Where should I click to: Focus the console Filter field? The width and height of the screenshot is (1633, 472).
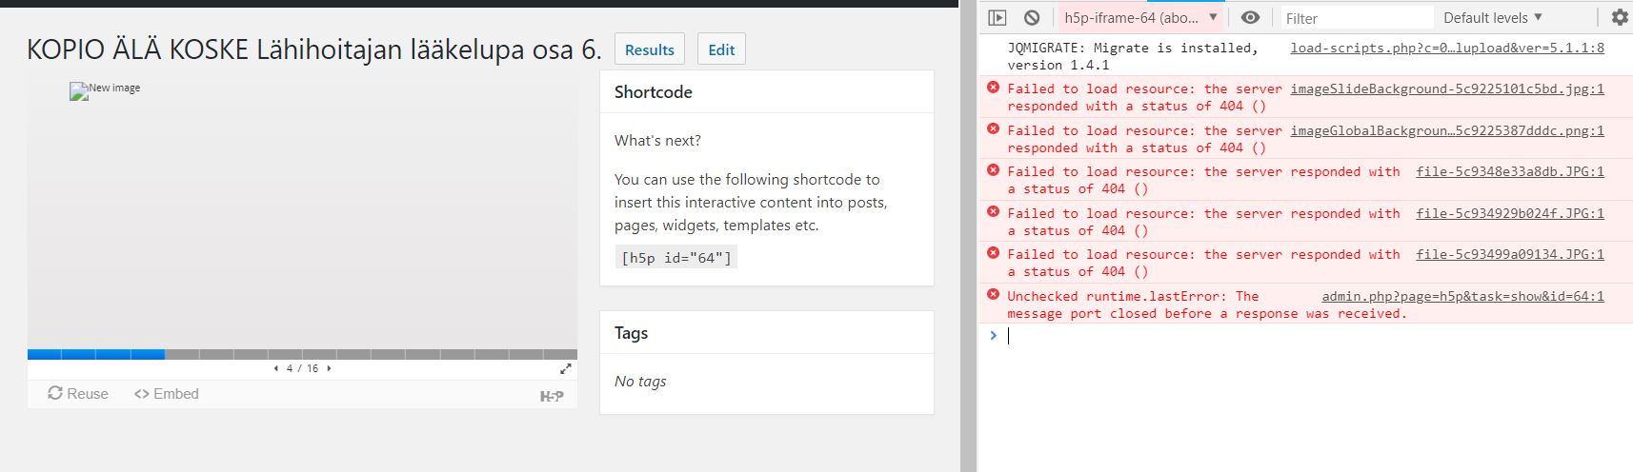point(1357,17)
